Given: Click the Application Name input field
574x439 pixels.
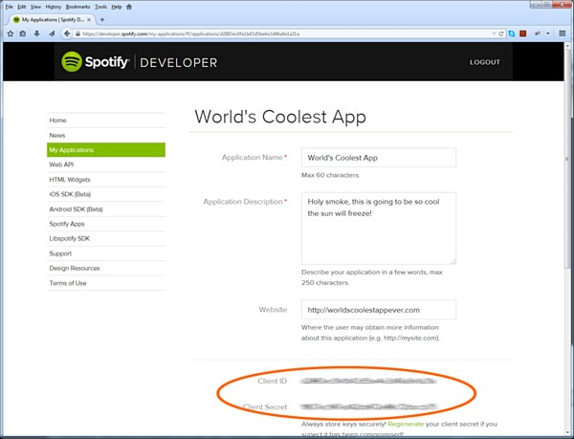Looking at the screenshot, I should 379,157.
